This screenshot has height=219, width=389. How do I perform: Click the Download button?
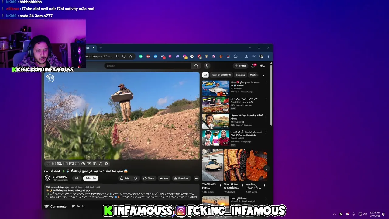[x=181, y=178]
